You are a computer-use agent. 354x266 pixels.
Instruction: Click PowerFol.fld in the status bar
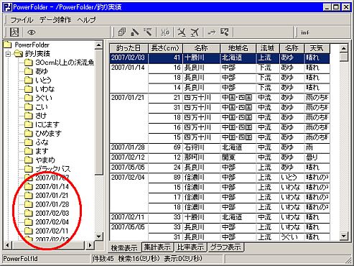click(x=21, y=259)
